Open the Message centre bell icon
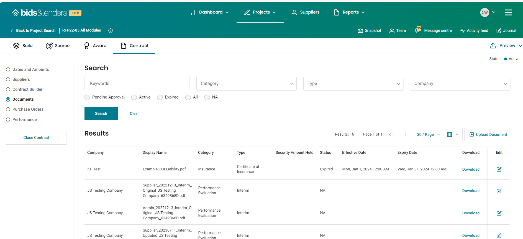Screen dimensions: 523x239 [x=417, y=30]
